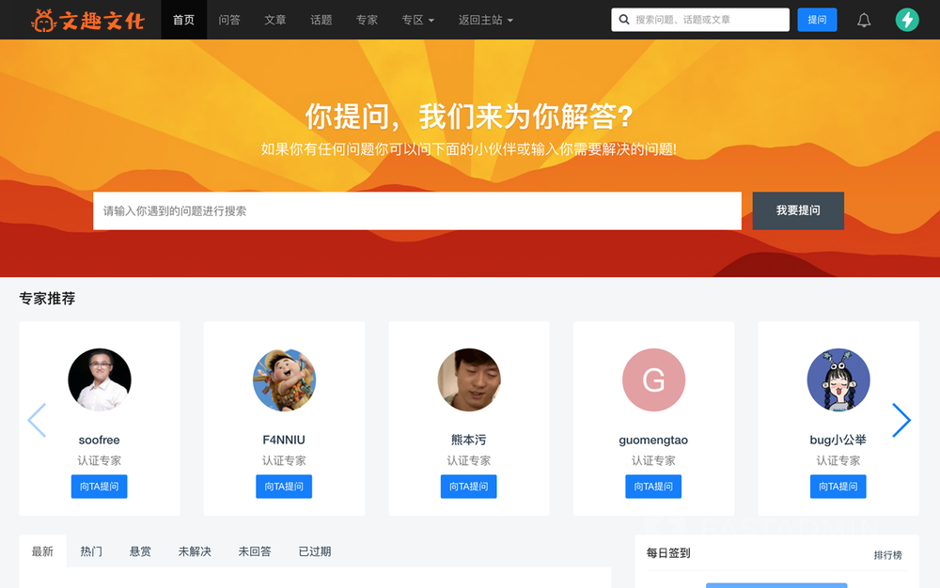This screenshot has width=940, height=588.
Task: Click 向TA提问 under F4NNIU
Action: click(x=284, y=487)
